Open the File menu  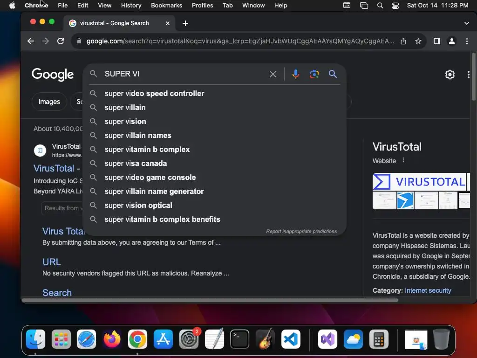click(63, 6)
